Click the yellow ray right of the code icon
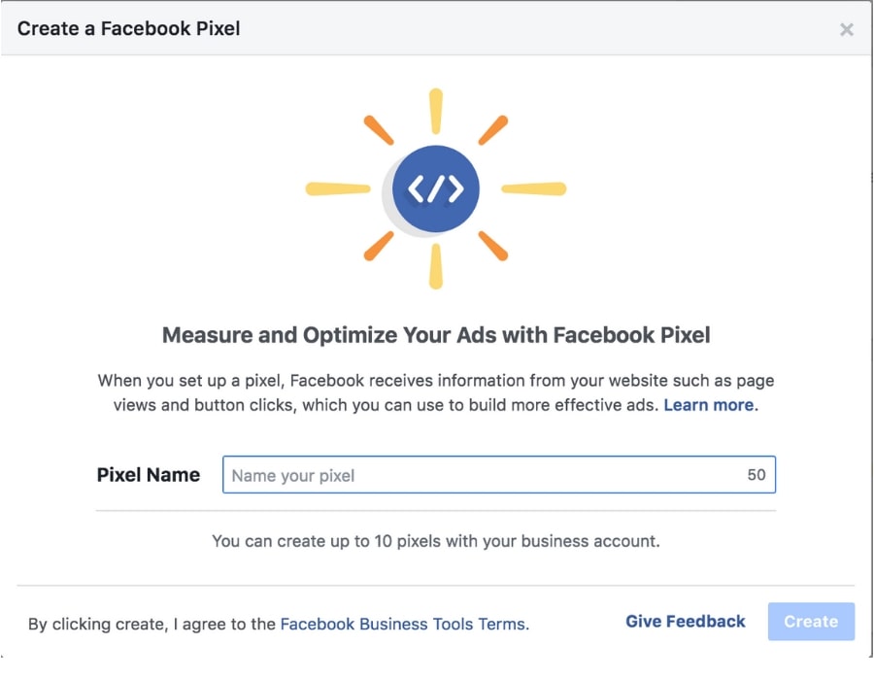The width and height of the screenshot is (874, 680). tap(533, 188)
